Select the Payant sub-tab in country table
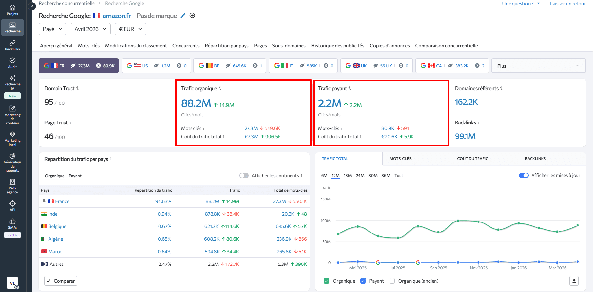This screenshot has width=593, height=292. (75, 176)
